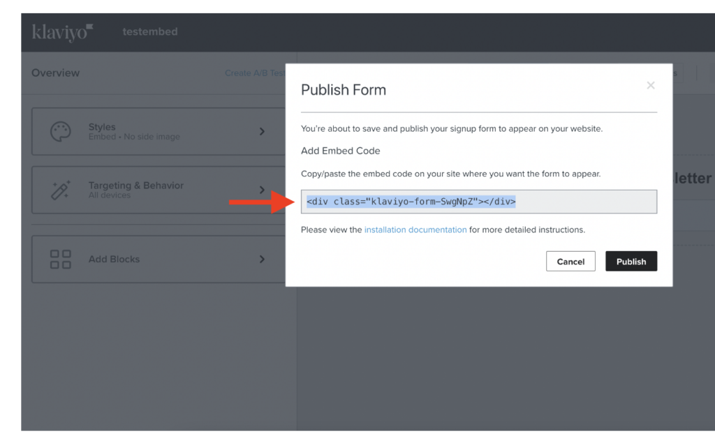Expand the Targeting & Behavior chevron
The image size is (715, 443).
click(262, 190)
